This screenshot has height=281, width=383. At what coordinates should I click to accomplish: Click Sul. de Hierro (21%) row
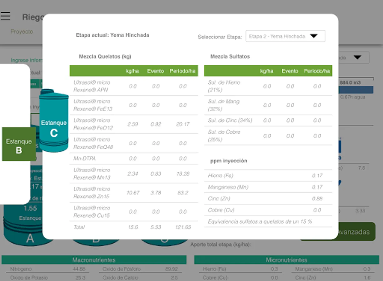coord(268,86)
